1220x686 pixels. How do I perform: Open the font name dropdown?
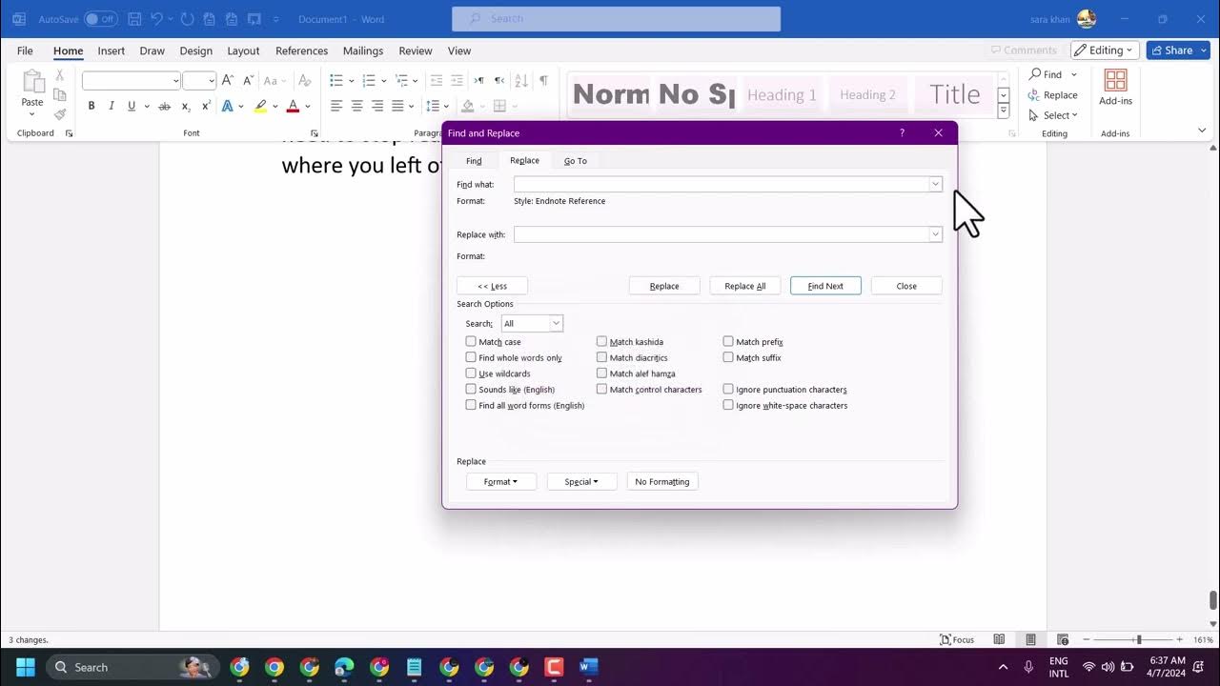click(x=176, y=81)
